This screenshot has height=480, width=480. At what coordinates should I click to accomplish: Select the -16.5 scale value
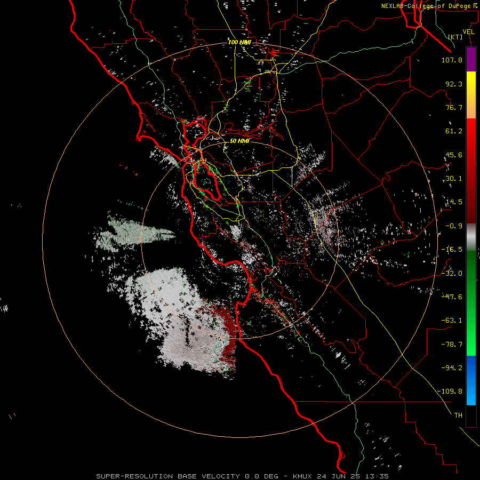tap(452, 250)
